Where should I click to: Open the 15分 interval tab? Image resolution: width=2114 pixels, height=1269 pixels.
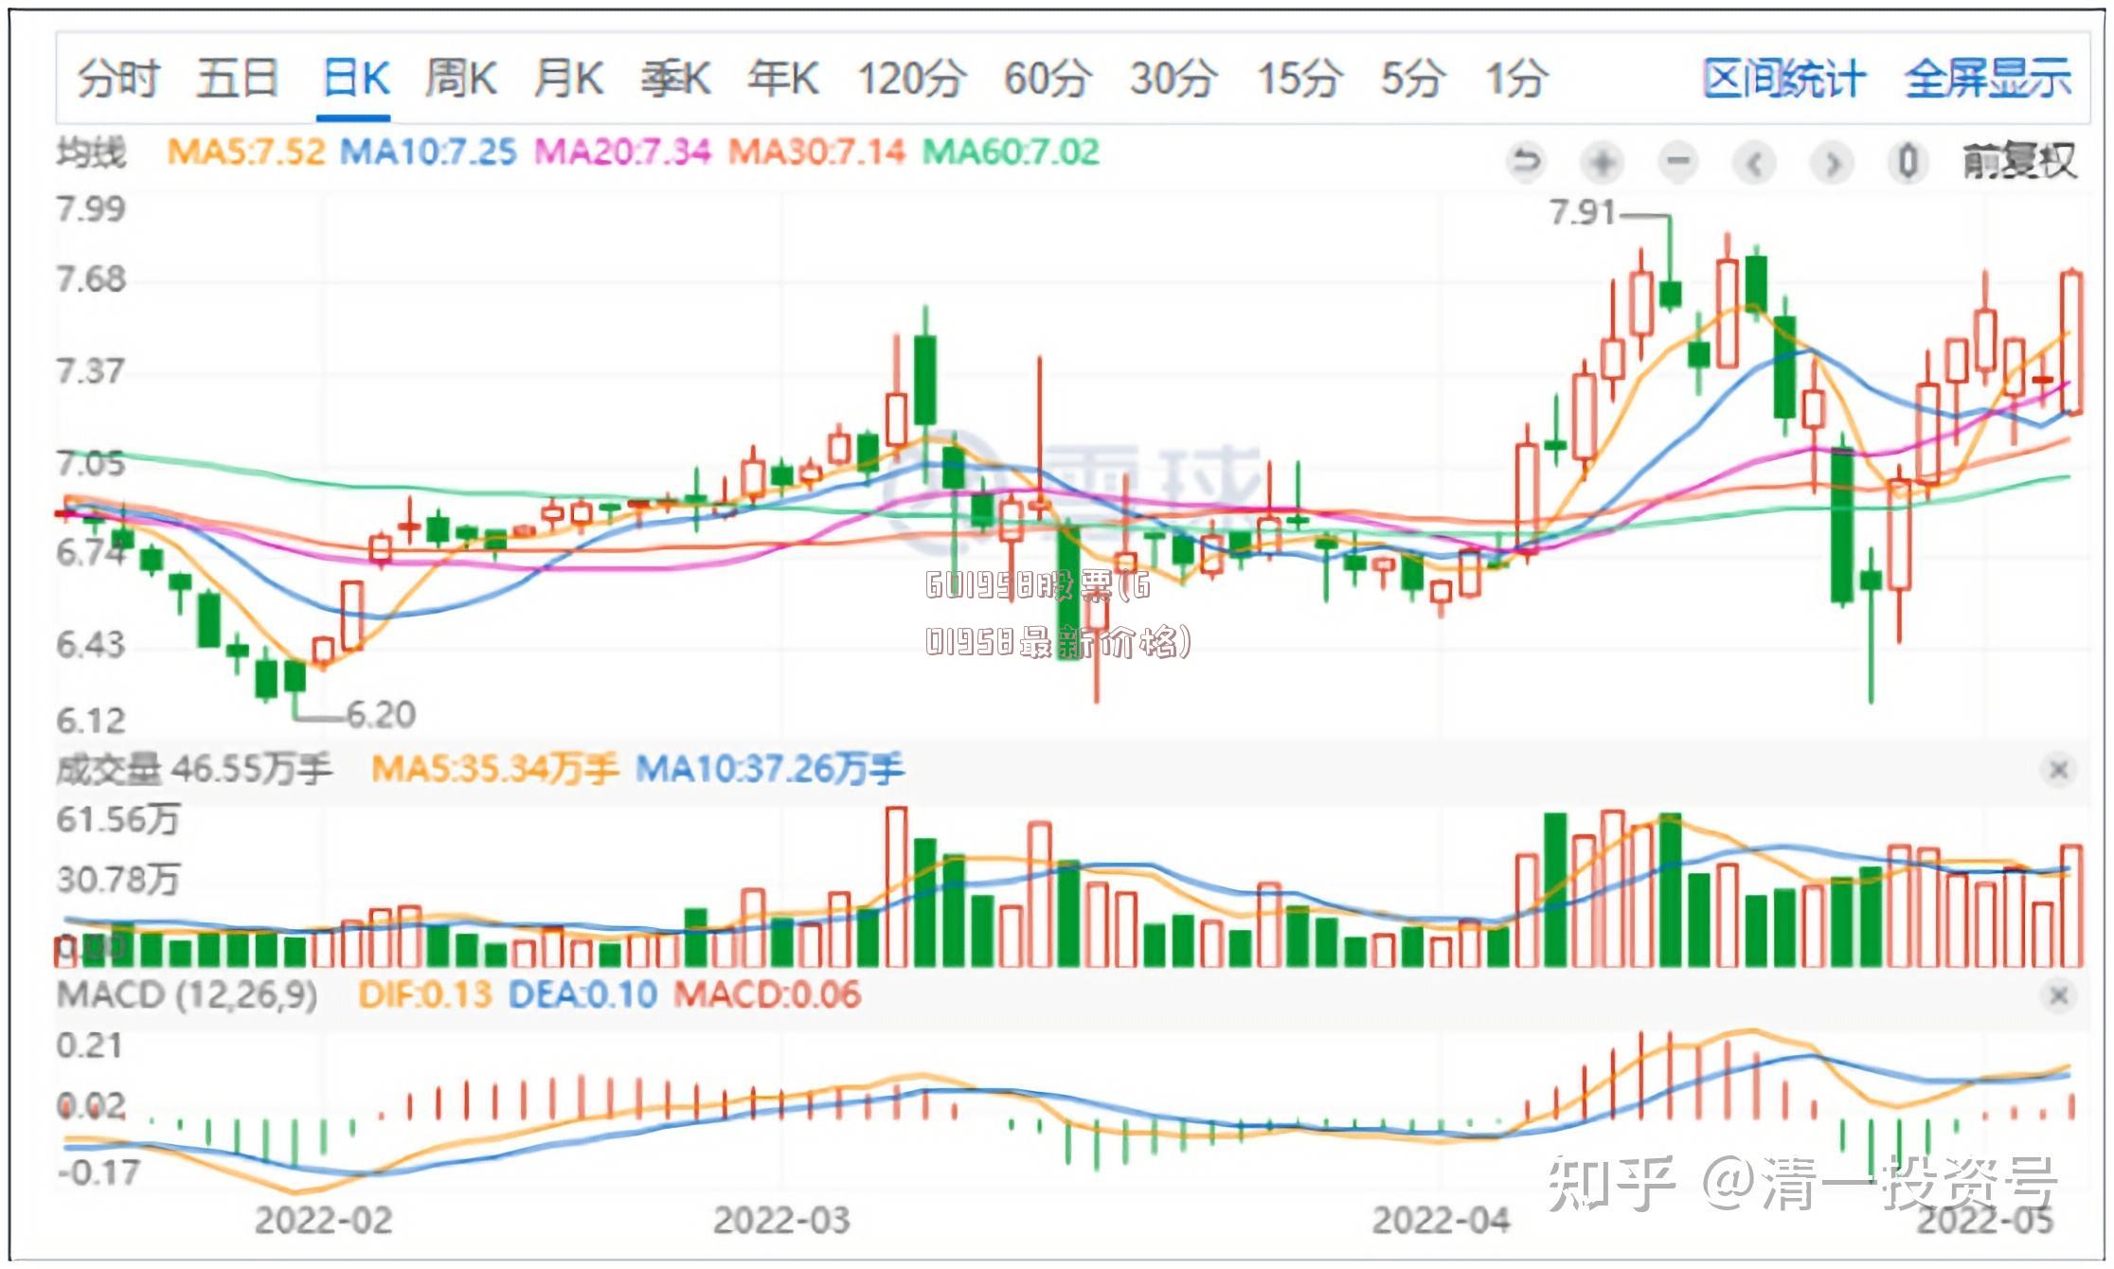[x=1299, y=78]
